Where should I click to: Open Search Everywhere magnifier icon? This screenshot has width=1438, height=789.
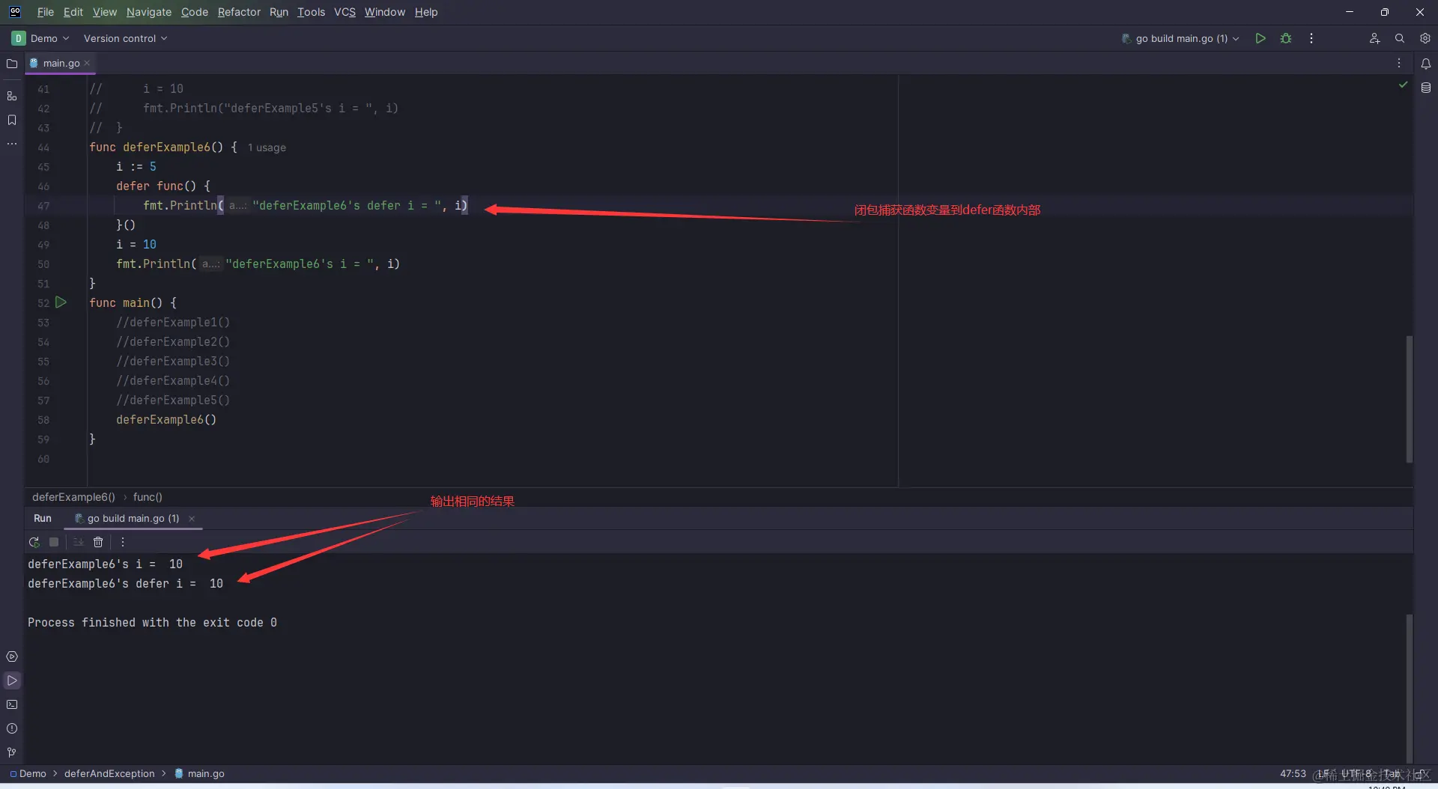(x=1400, y=38)
